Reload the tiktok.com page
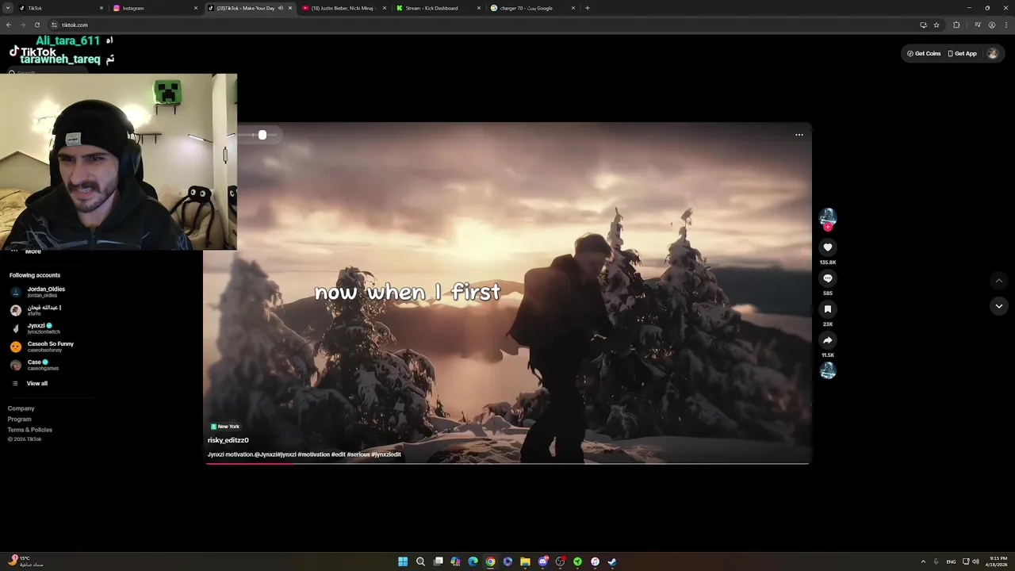 click(x=36, y=25)
